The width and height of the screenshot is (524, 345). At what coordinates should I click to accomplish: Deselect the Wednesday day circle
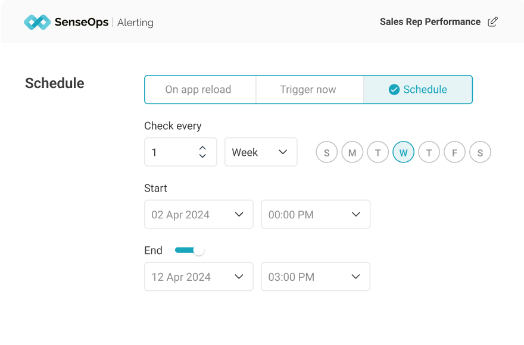[403, 152]
